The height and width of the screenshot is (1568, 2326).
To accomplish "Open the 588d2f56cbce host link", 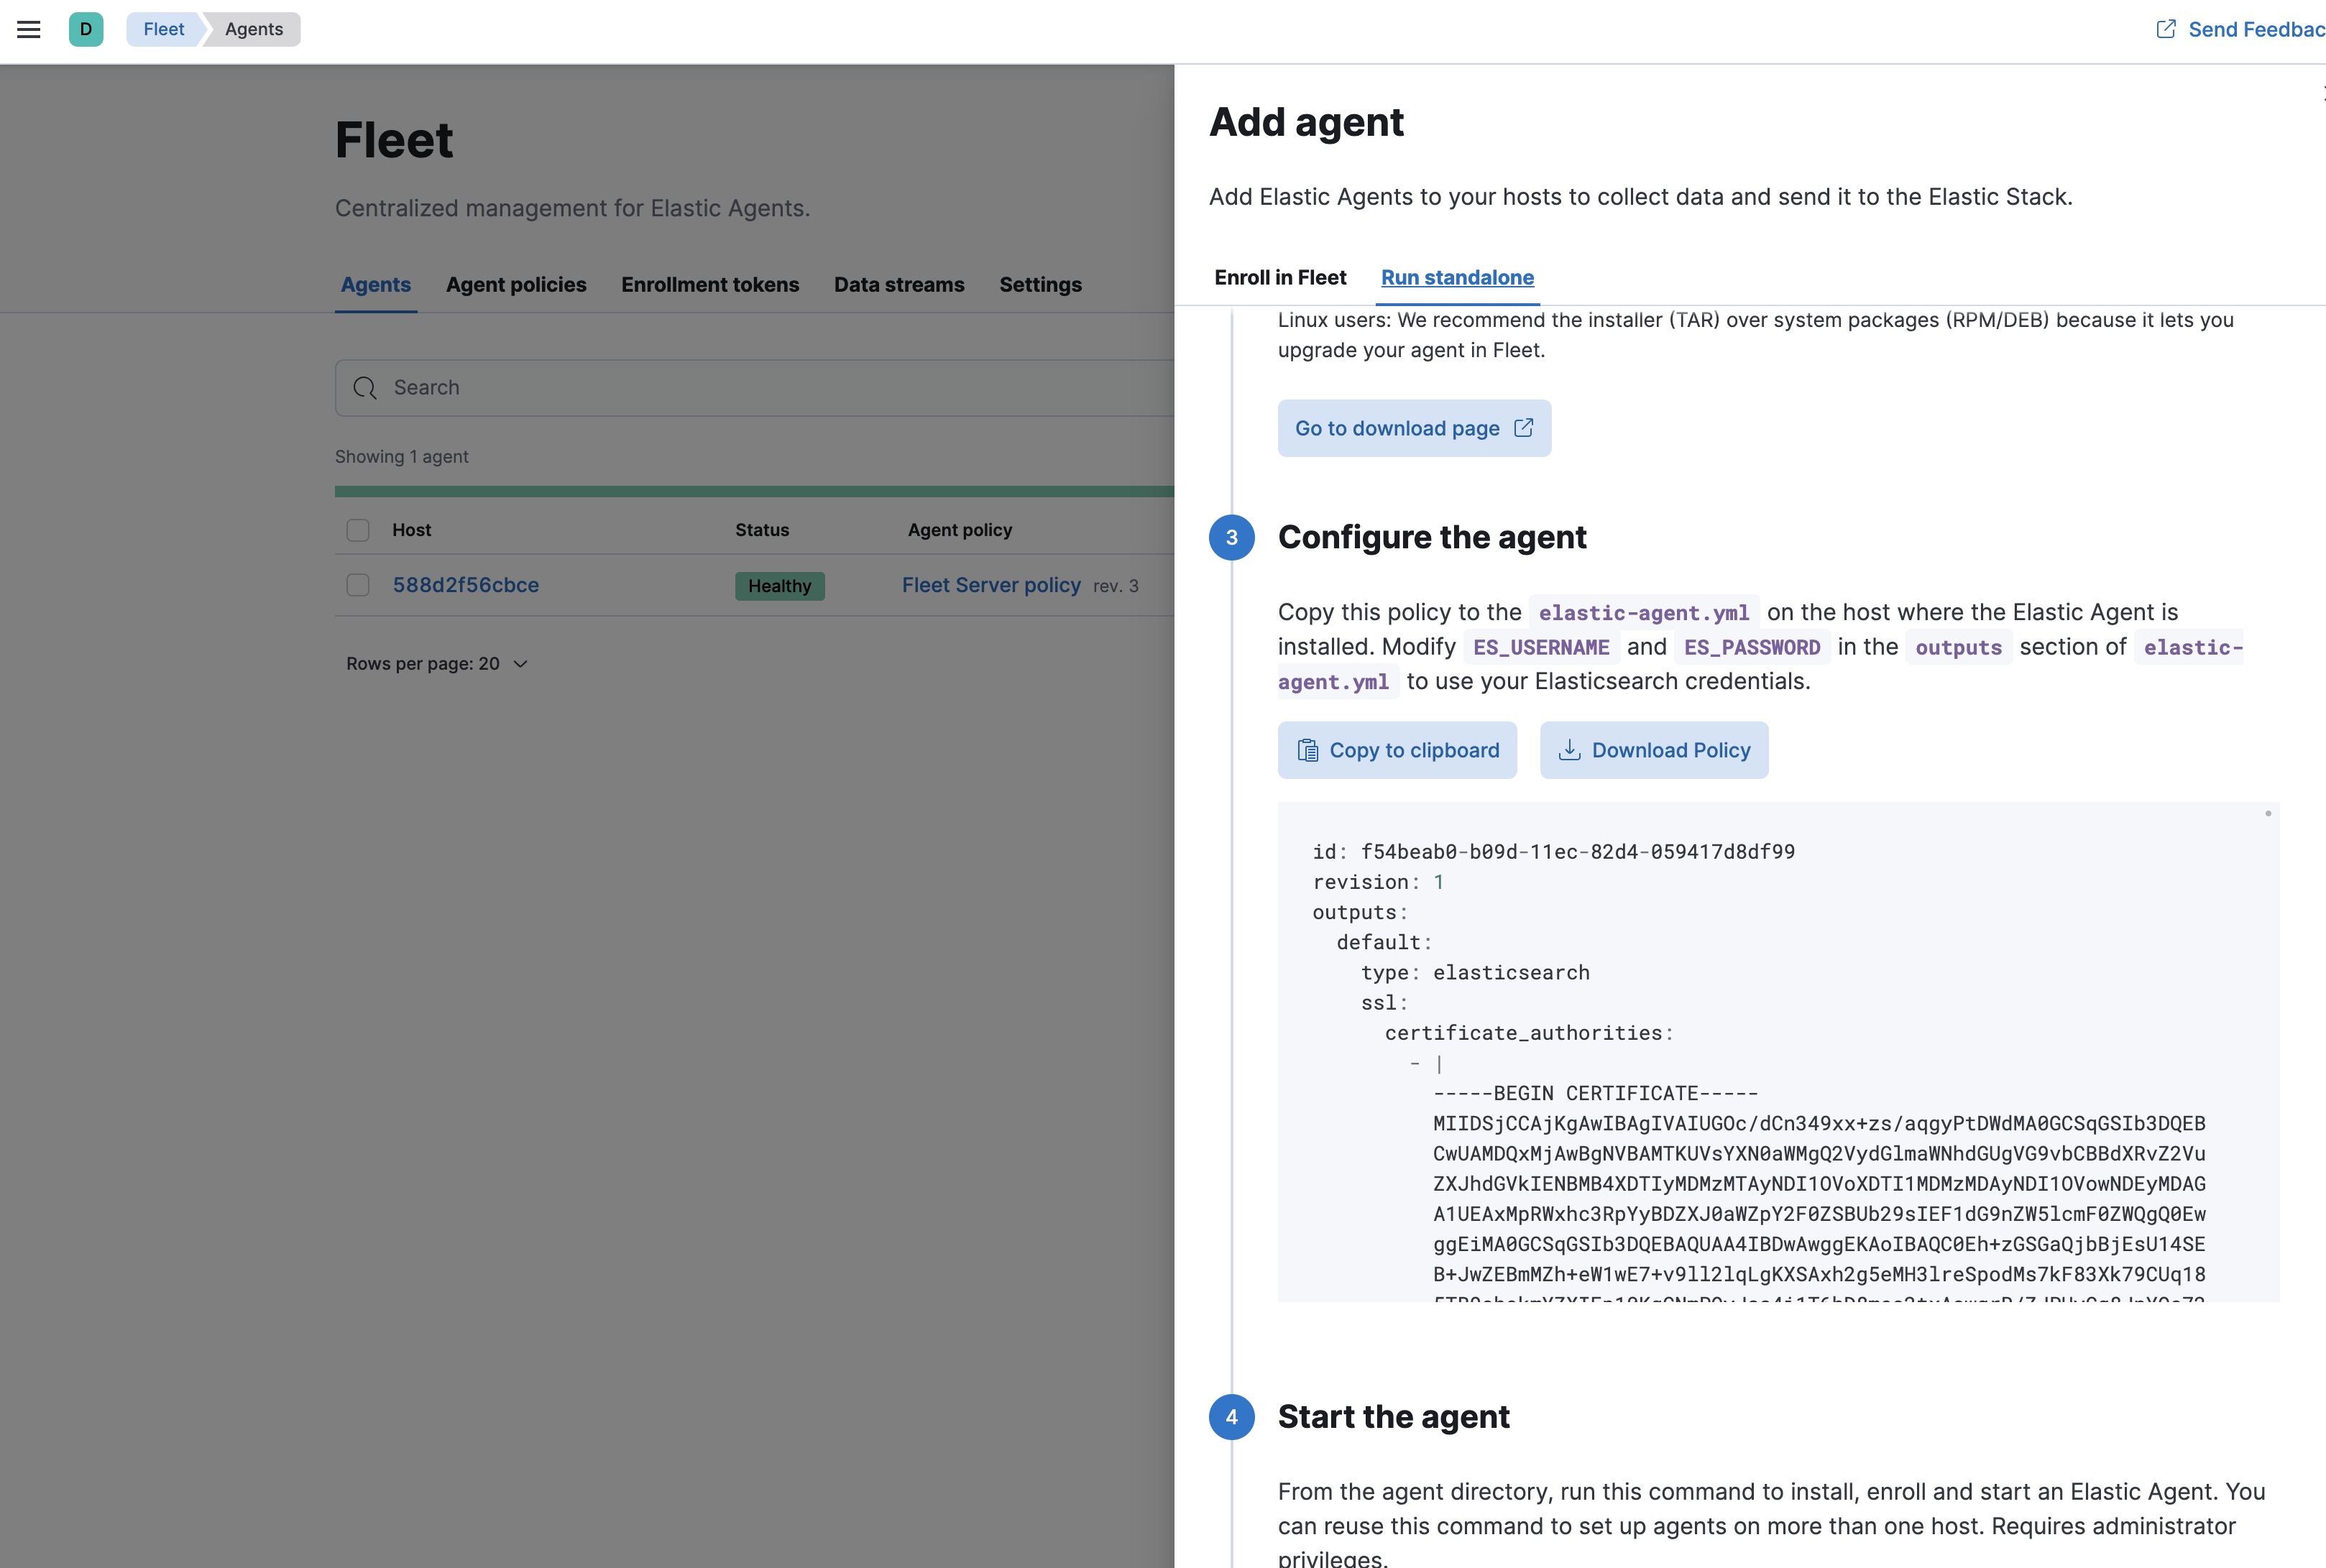I will pos(466,585).
